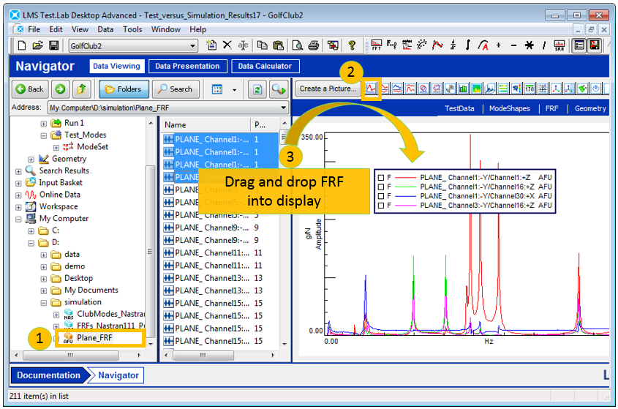
Task: Select the Plane_FRF folder in tree
Action: [95, 337]
